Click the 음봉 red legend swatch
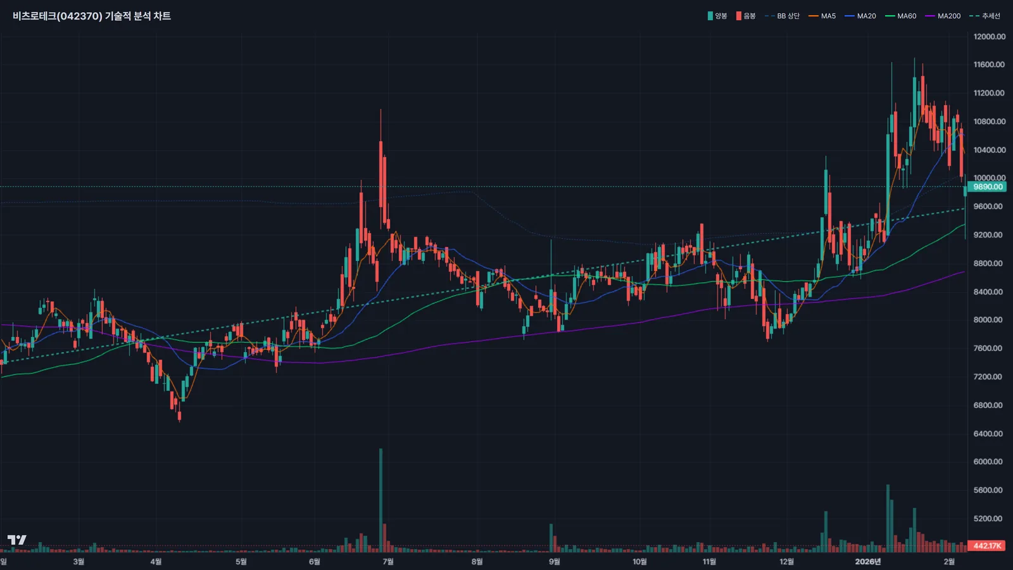1013x570 pixels. pos(738,16)
